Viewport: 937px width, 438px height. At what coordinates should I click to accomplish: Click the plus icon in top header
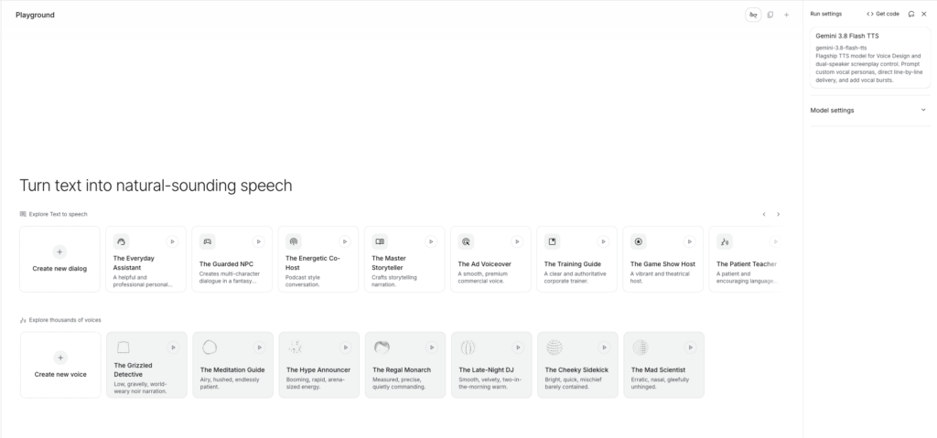coord(786,15)
